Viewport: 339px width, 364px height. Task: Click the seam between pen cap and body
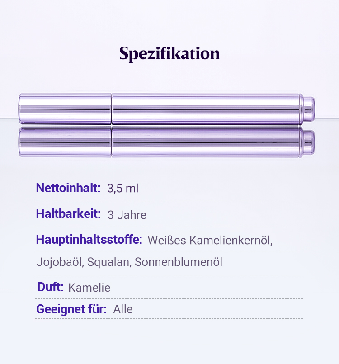(112, 109)
